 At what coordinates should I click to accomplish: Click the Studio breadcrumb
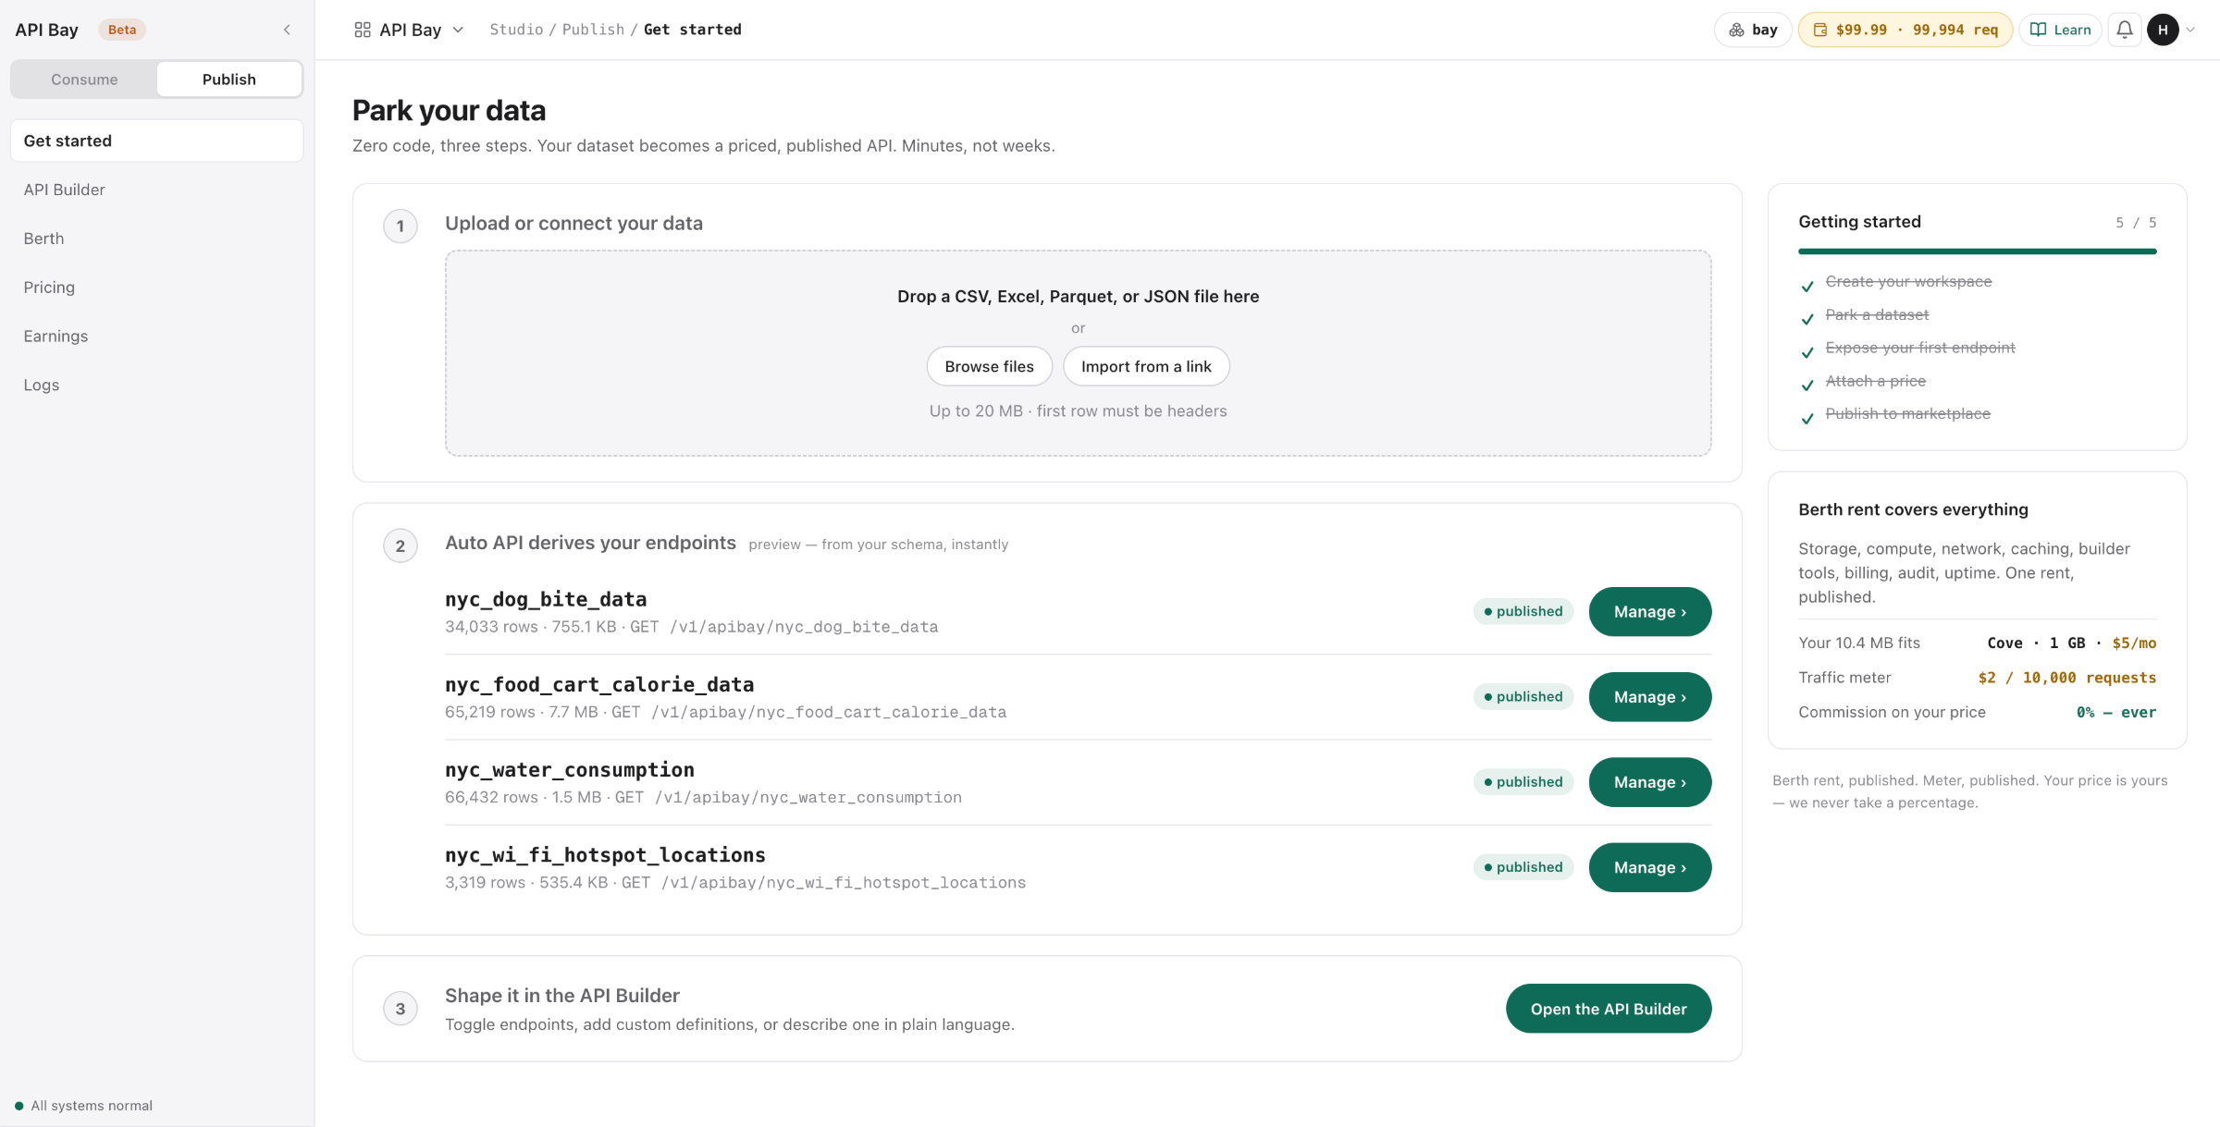click(x=516, y=30)
